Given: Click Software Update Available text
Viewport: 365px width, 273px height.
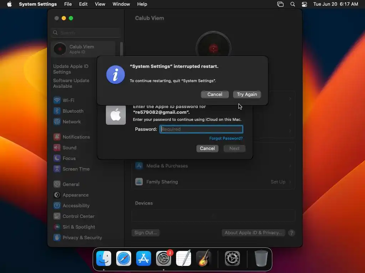Looking at the screenshot, I should click(x=71, y=83).
